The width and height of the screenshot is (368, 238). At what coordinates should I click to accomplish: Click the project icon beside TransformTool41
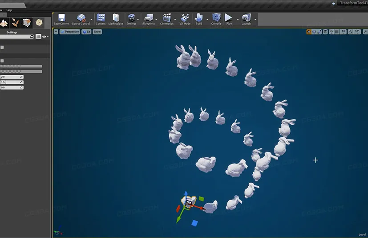[333, 4]
